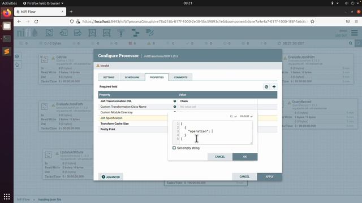362x203 pixels.
Task: Add a Label from toolbar
Action: [149, 33]
